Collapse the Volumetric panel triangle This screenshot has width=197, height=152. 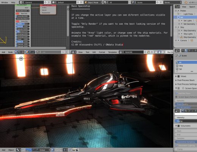176,126
